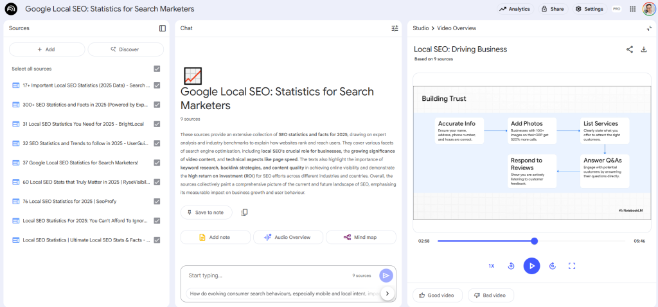Share the video overview icon
Image resolution: width=658 pixels, height=307 pixels.
(x=630, y=49)
